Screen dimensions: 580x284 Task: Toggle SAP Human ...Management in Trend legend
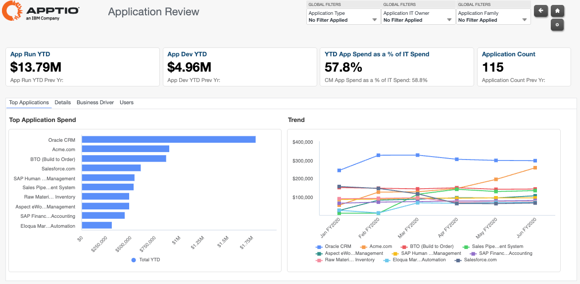click(426, 253)
